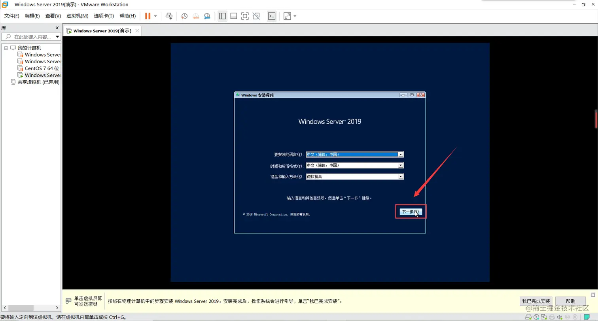
Task: Maximize the Windows 安装程序 dialog
Action: tap(412, 95)
